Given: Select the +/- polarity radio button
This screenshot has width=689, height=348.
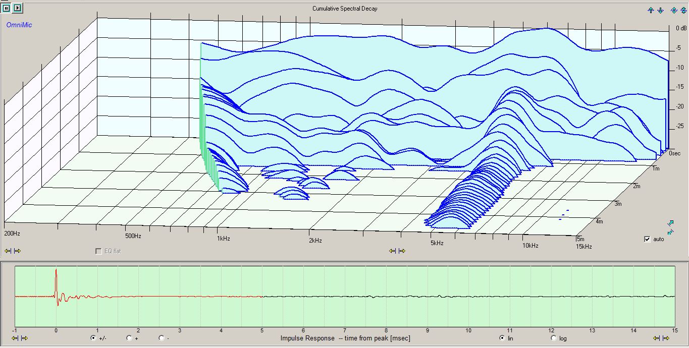Looking at the screenshot, I should (x=93, y=338).
